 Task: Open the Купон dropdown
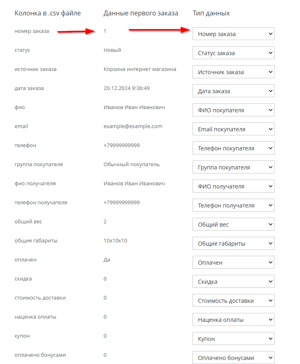pos(233,339)
